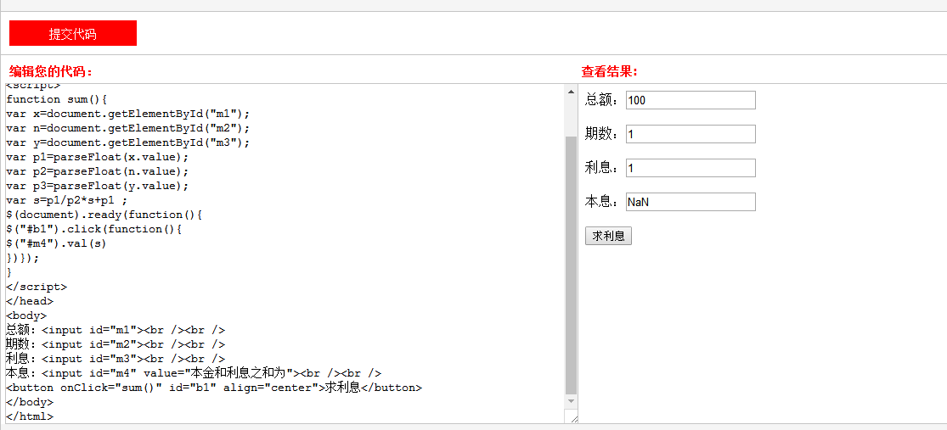This screenshot has width=947, height=430.
Task: Click the code line with input id="m4"
Action: (194, 373)
